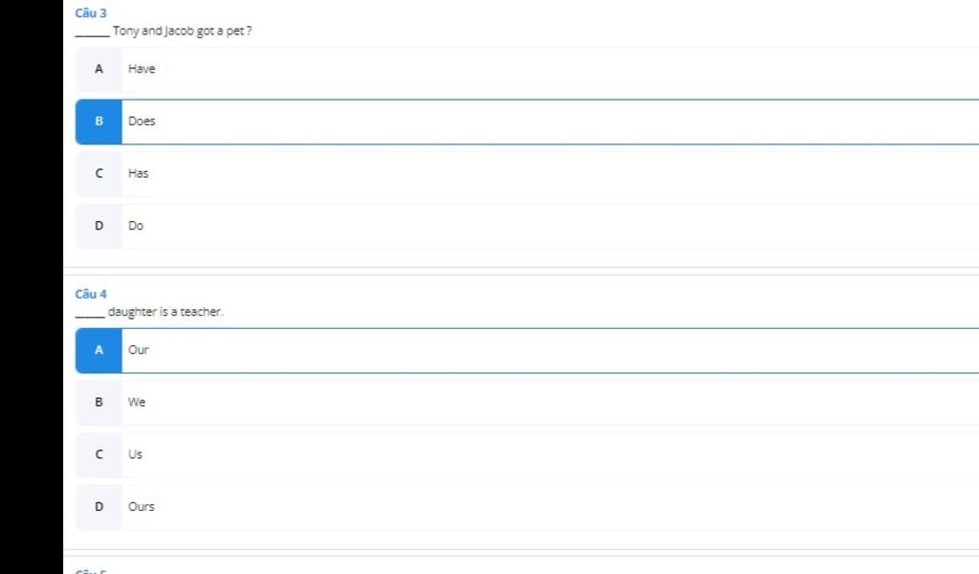Click the blue B badge in Câu 3
Screen dimensions: 979x574
pyautogui.click(x=98, y=121)
